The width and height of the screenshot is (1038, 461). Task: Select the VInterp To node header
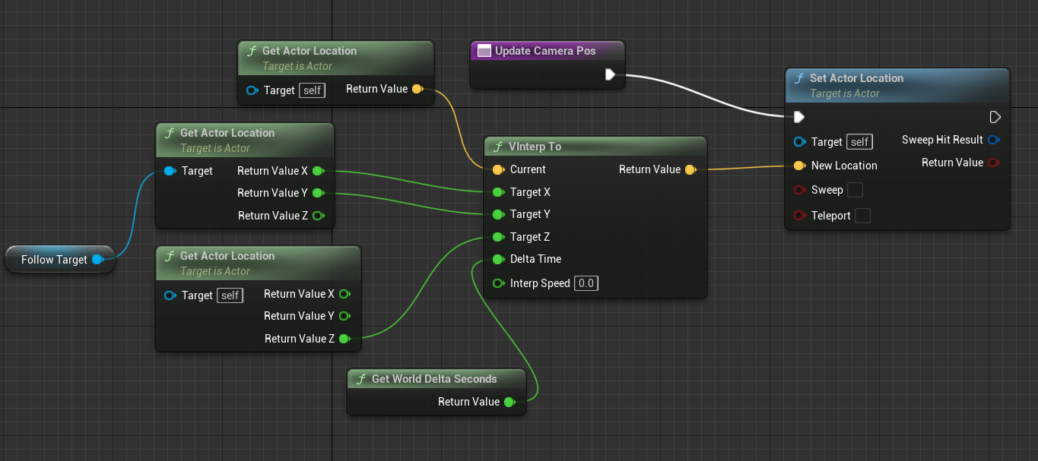(595, 147)
